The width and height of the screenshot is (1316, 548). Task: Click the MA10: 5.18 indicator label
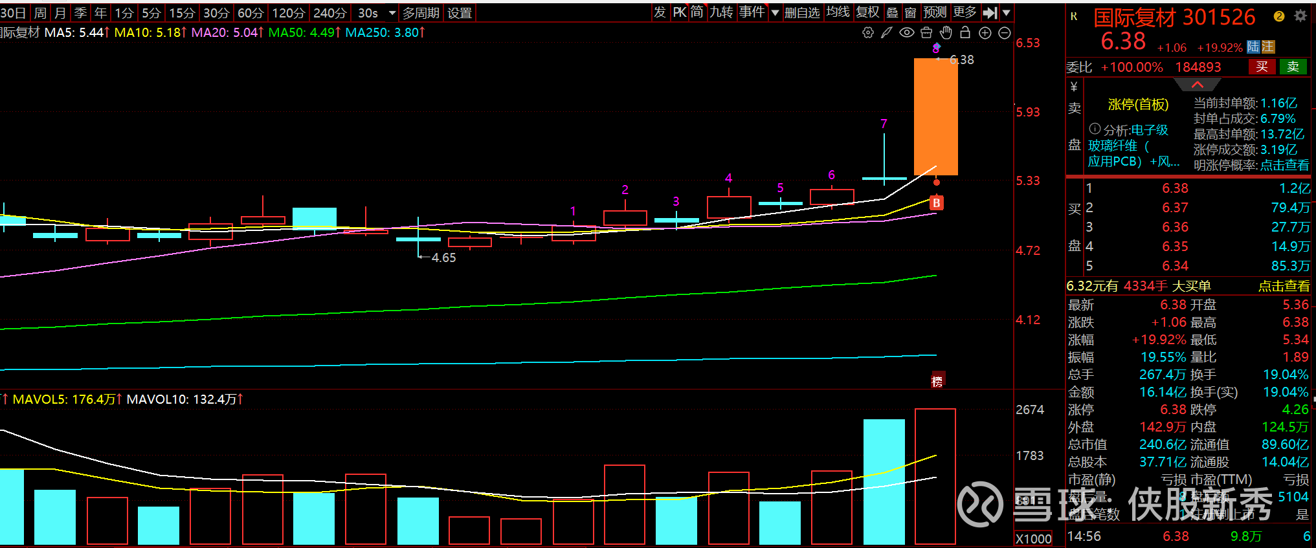(x=150, y=32)
